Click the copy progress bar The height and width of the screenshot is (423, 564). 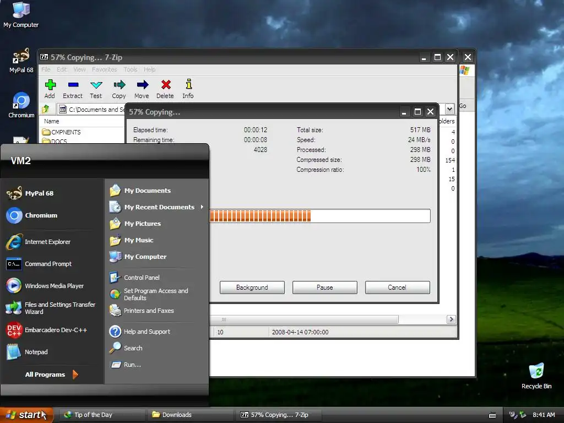(x=320, y=216)
